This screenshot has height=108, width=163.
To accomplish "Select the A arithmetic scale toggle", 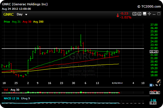I will (x=151, y=85).
